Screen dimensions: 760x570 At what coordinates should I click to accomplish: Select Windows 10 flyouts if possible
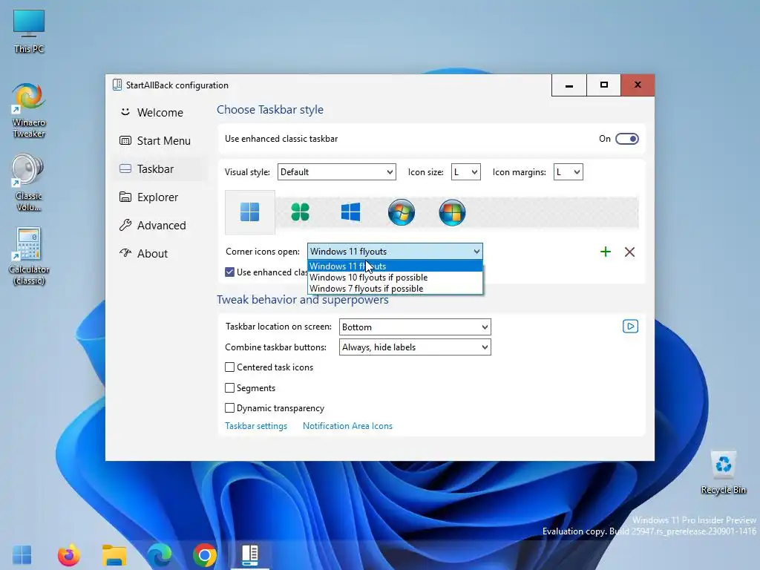point(395,278)
